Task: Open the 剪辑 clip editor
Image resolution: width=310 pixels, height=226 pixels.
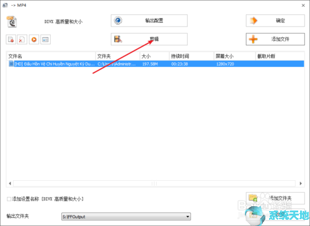Action: point(149,39)
